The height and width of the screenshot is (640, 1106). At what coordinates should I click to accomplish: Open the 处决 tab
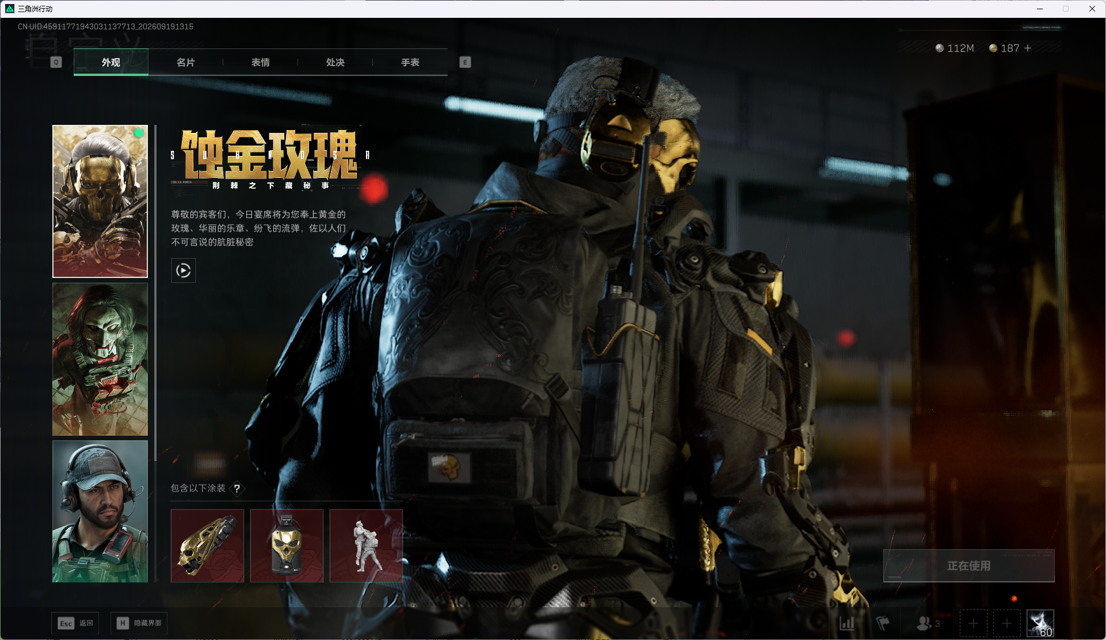click(x=335, y=62)
